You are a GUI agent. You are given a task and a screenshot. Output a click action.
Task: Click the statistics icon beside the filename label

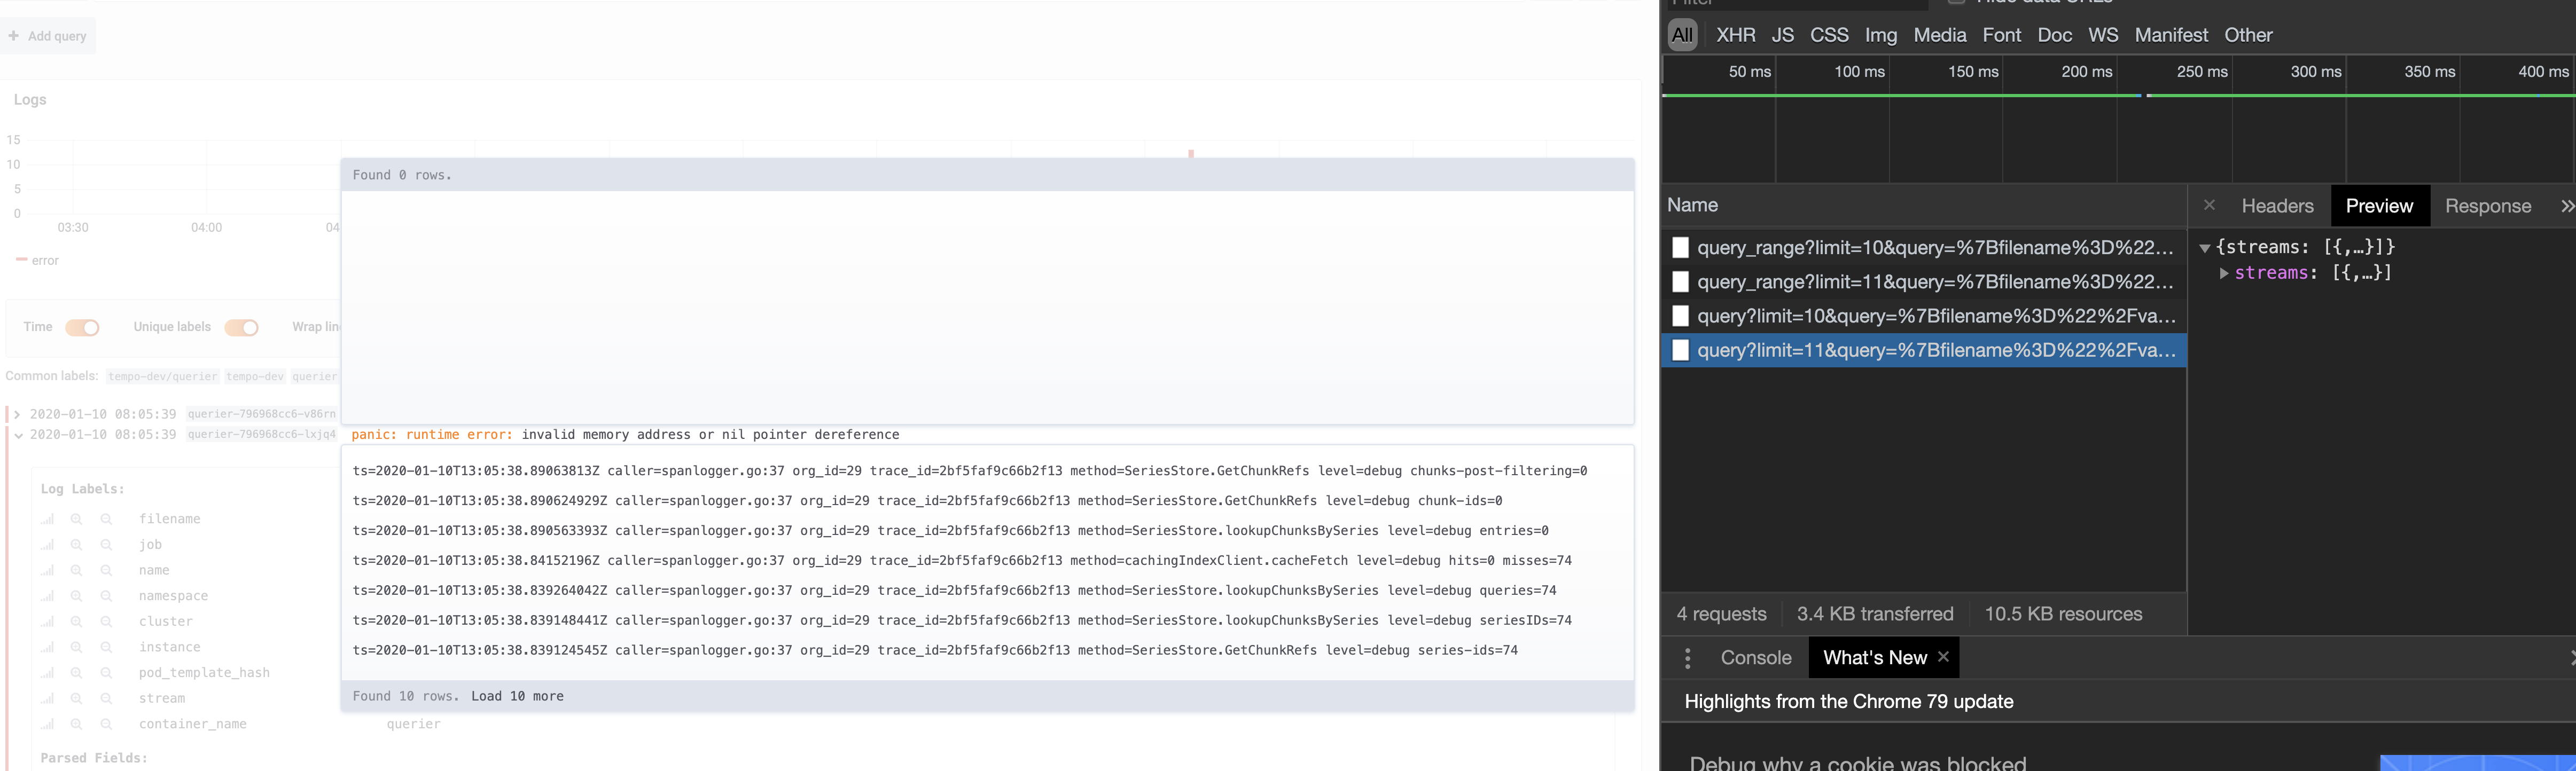[47, 518]
